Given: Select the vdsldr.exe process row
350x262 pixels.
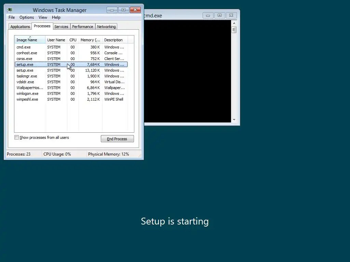Looking at the screenshot, I should point(71,82).
